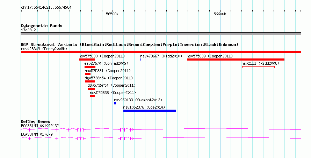Click the thin red nsv2111 variant line
The width and height of the screenshot is (311, 158).
pos(258,67)
